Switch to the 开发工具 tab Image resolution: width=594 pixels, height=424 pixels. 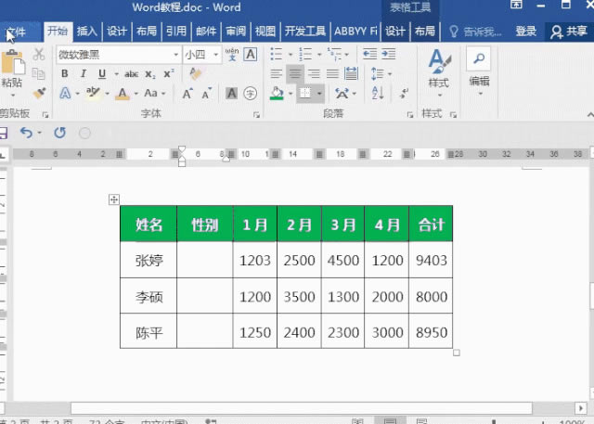click(305, 31)
